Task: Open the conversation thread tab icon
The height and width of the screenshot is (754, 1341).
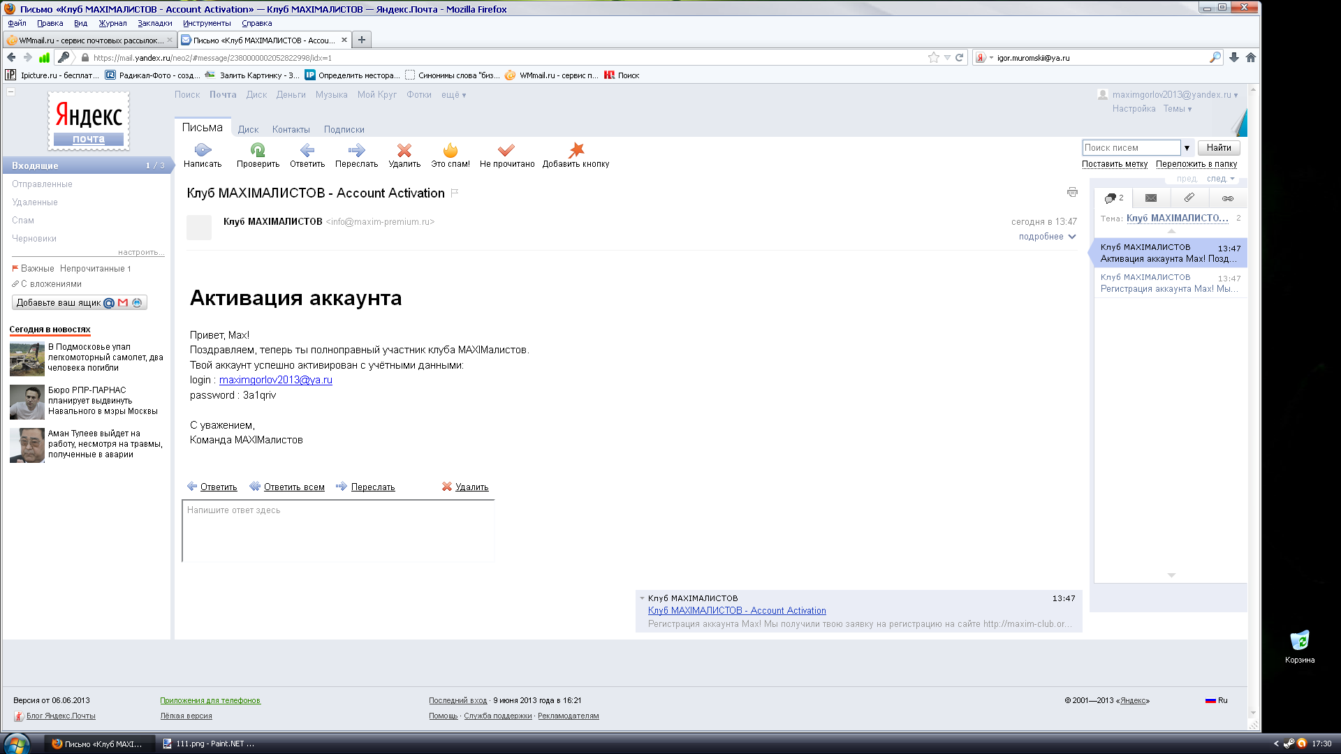Action: [x=1113, y=198]
